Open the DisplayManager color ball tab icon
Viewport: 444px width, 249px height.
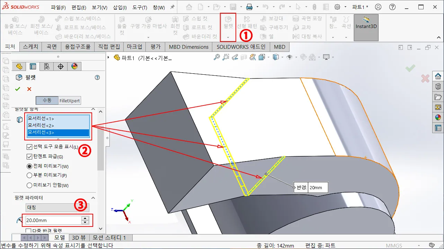point(74,66)
